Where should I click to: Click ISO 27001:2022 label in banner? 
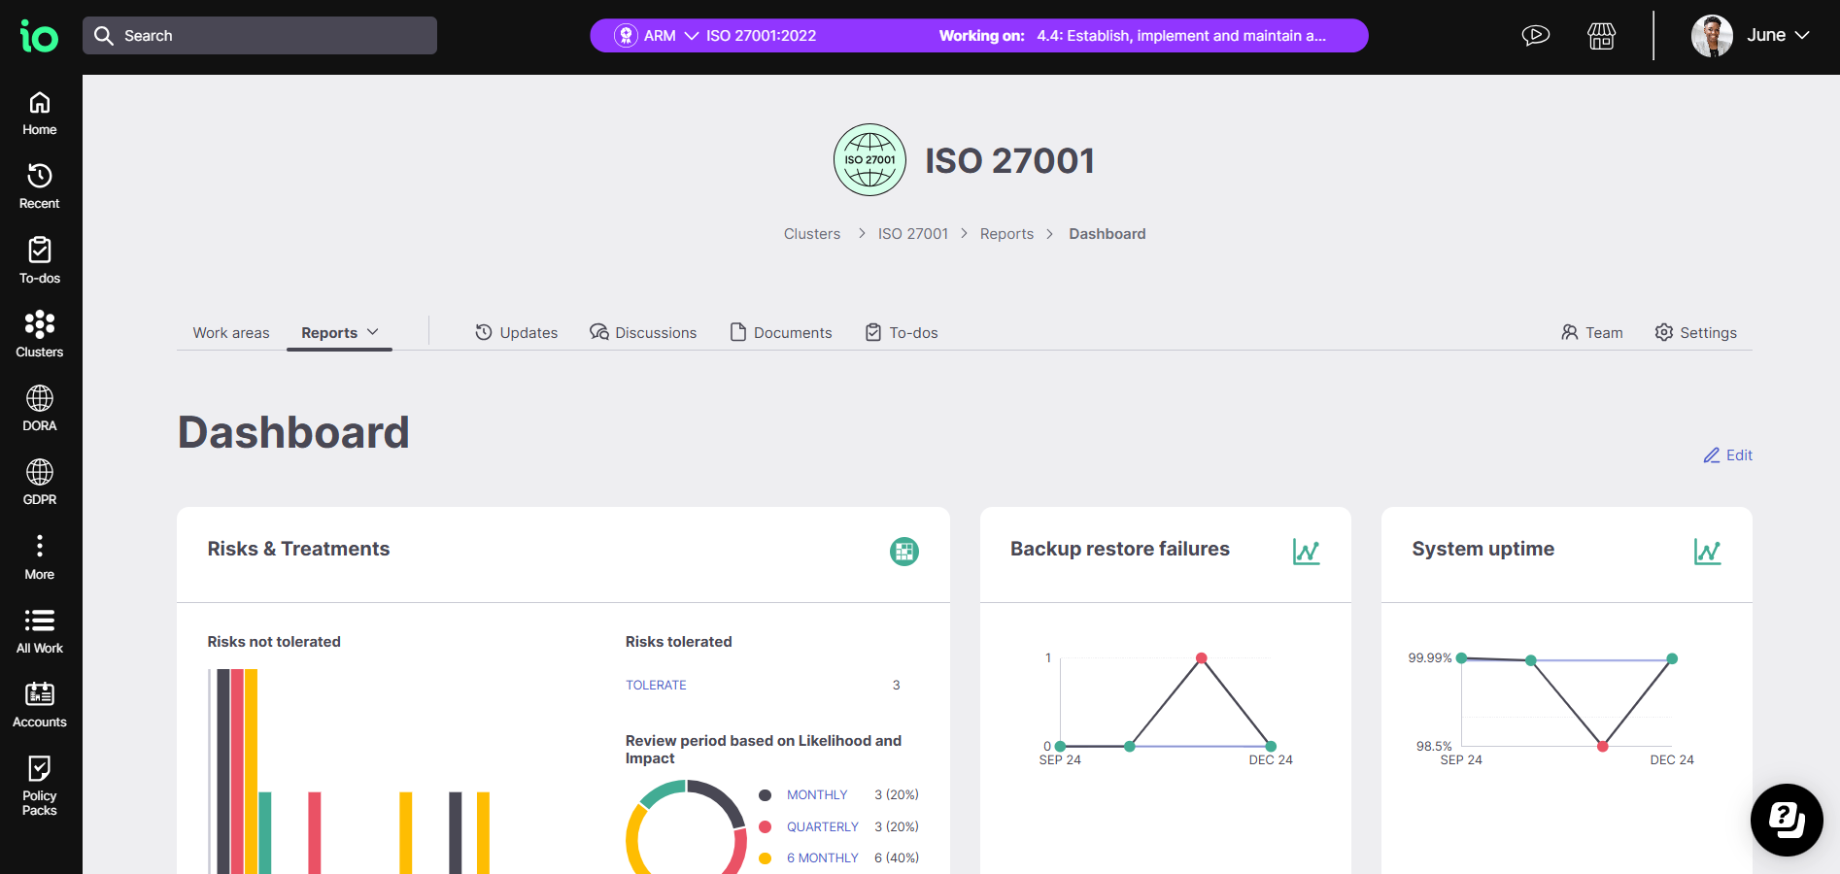pos(761,36)
